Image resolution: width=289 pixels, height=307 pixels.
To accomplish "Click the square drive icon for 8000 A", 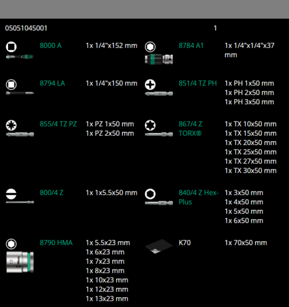I will [x=11, y=47].
